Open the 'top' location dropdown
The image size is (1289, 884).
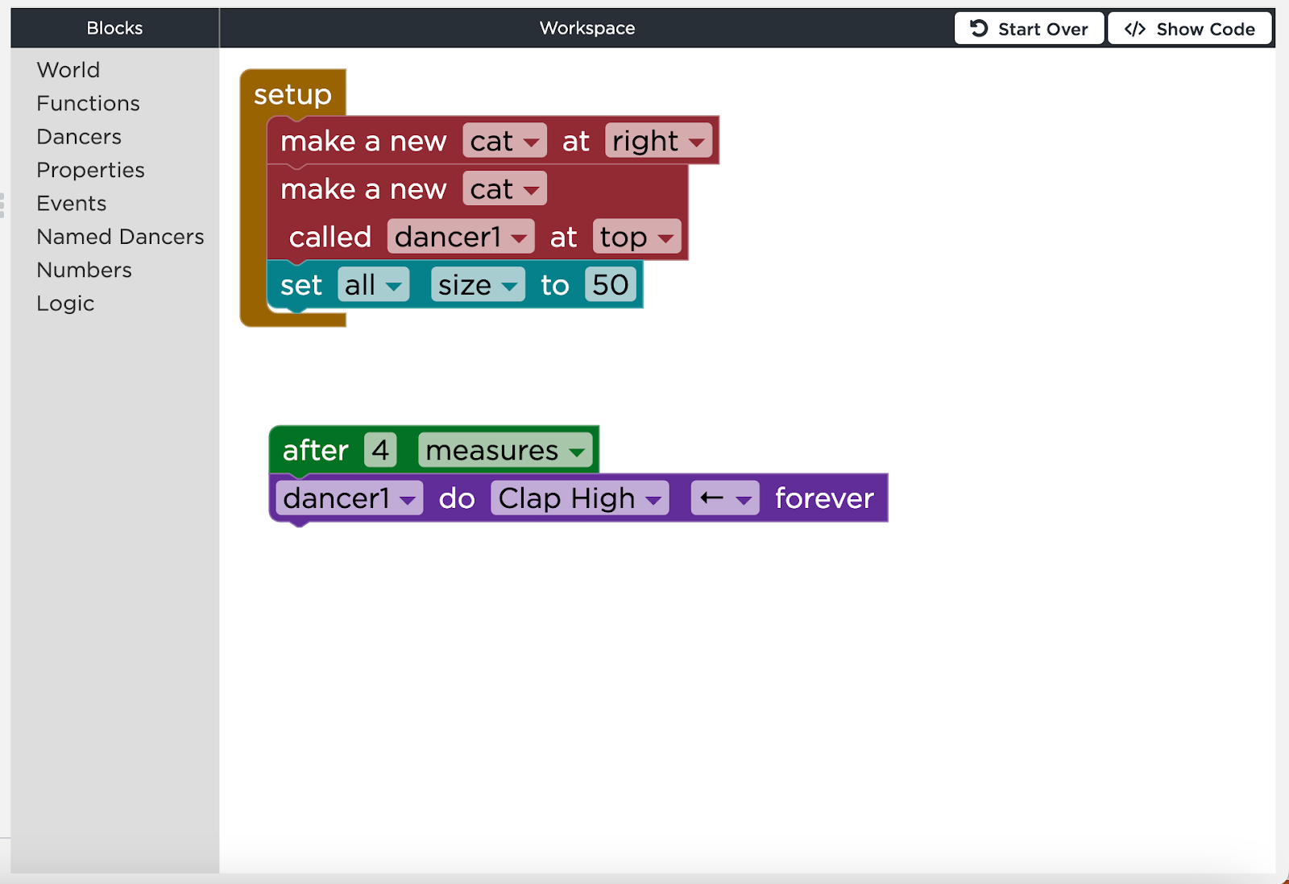point(636,237)
